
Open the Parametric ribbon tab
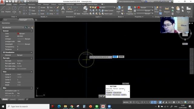(32, 4)
